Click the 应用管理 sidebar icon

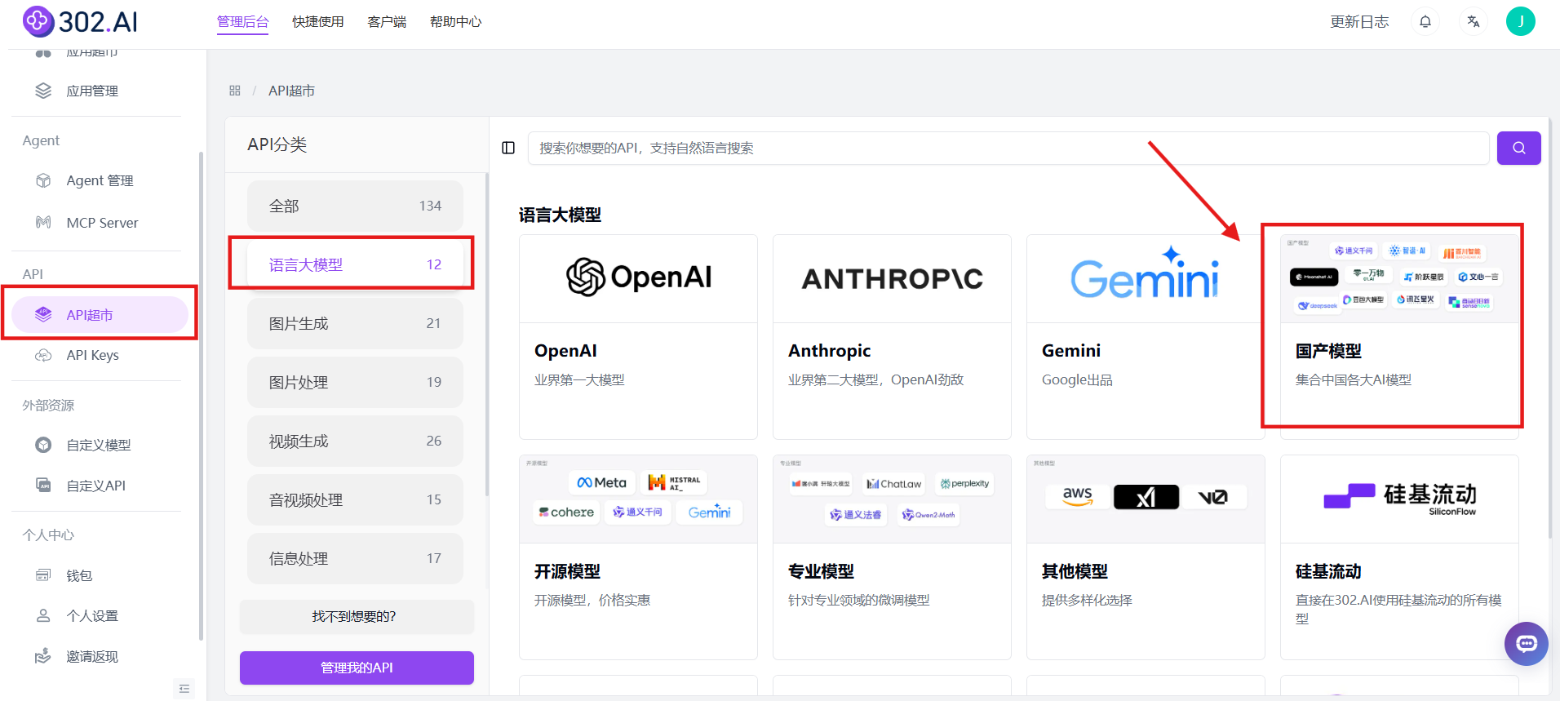[x=43, y=91]
